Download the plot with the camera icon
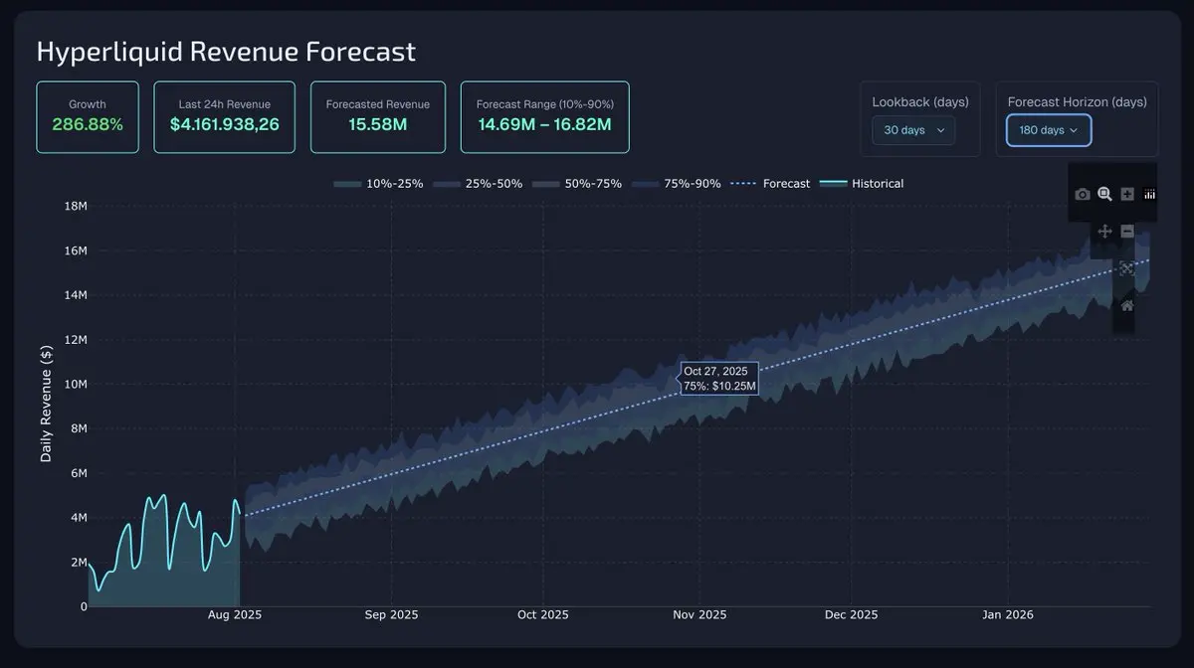The image size is (1194, 668). tap(1083, 195)
